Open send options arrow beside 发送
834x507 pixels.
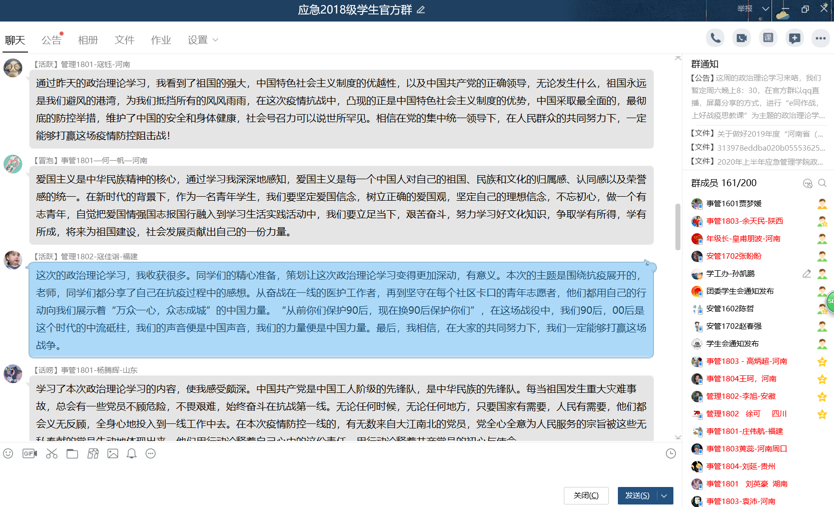664,495
